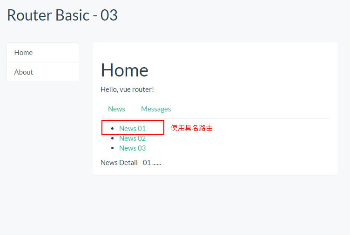Click the Router Basic - 03 page title
The height and width of the screenshot is (235, 350).
(62, 15)
